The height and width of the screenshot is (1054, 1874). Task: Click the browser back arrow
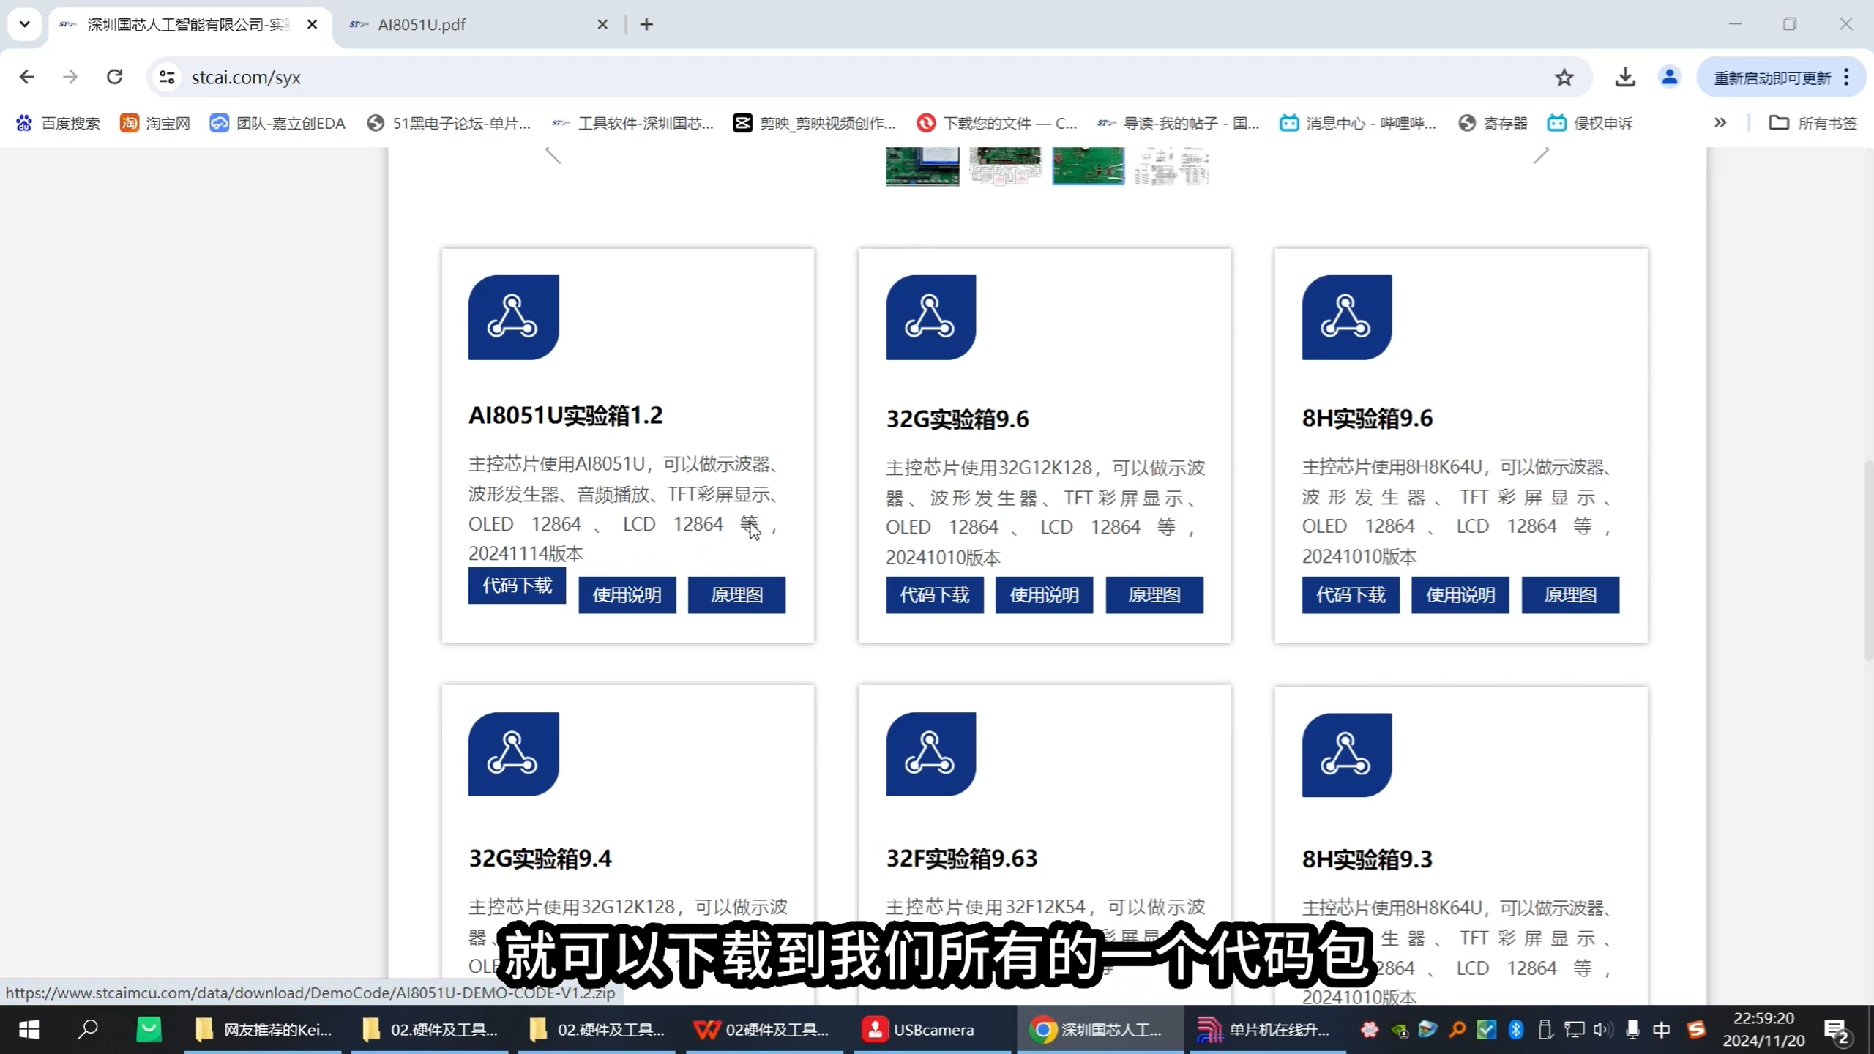tap(27, 78)
